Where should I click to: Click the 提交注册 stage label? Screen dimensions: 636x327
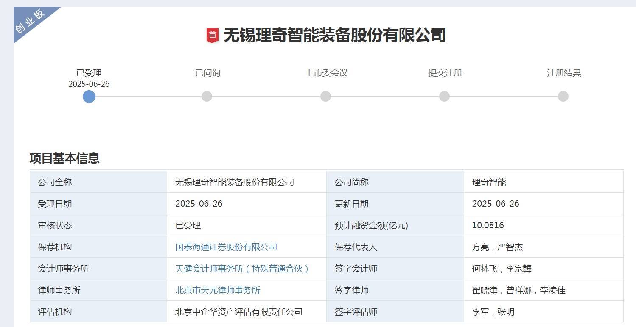[445, 73]
